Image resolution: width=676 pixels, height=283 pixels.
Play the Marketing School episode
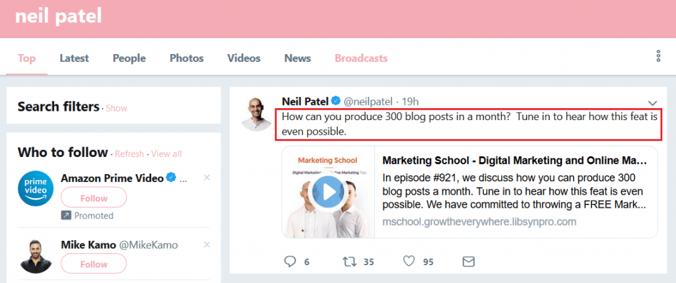point(327,192)
